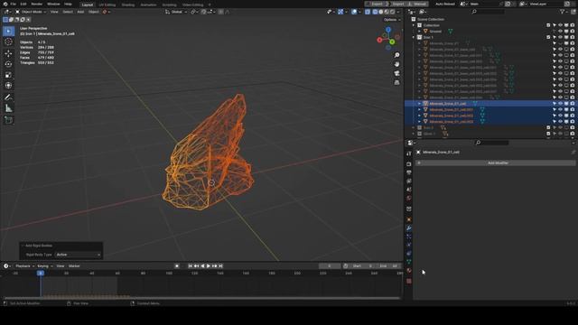Open the Render menu
This screenshot has width=578, height=325.
coord(36,4)
